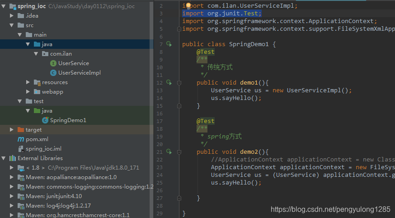Click the main java source folder icon
Image resolution: width=395 pixels, height=218 pixels.
37,44
